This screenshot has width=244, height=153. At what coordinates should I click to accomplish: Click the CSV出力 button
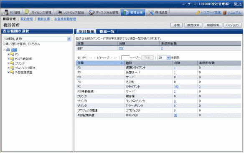[x=232, y=25]
